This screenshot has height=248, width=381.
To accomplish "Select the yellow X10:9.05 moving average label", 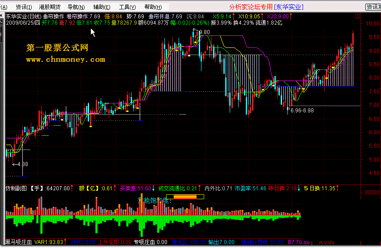I will (249, 17).
